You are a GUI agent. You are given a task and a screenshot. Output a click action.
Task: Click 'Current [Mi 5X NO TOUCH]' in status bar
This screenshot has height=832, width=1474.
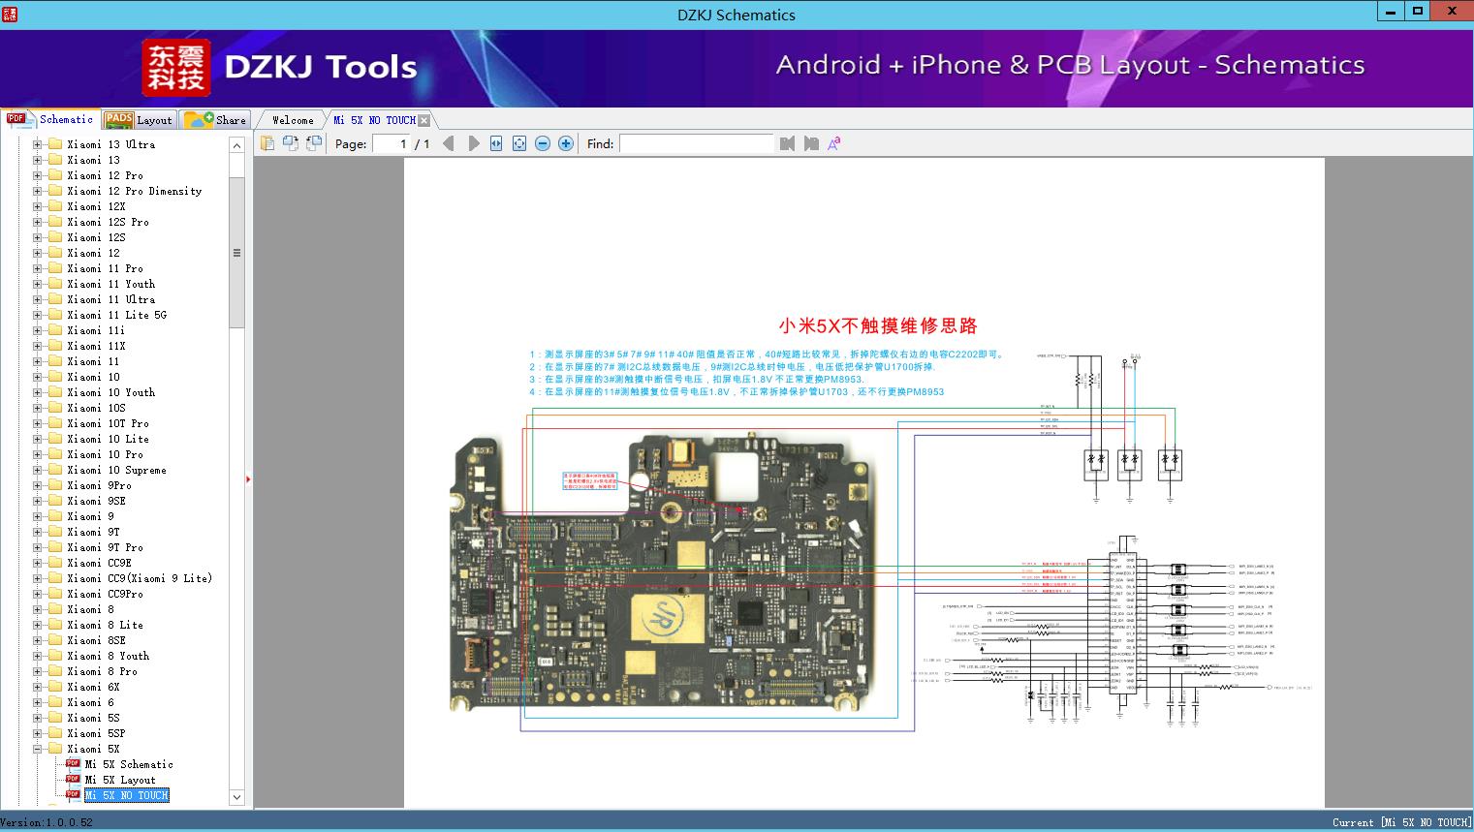pos(1401,822)
